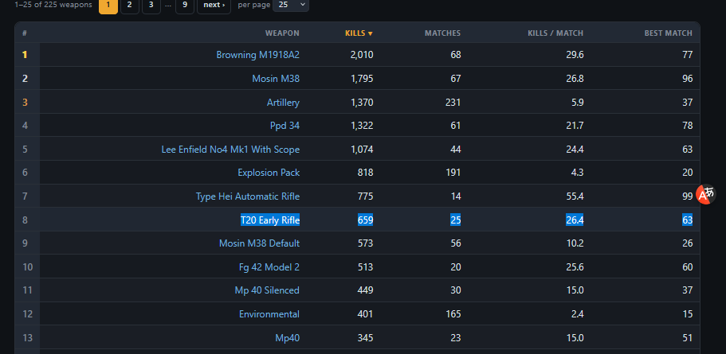Go to page 3 of weapons

pyautogui.click(x=151, y=5)
